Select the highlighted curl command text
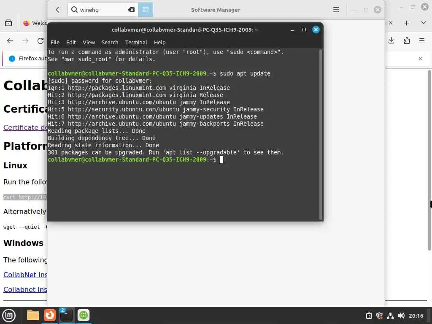Viewport: 432px width, 324px height. click(x=25, y=197)
